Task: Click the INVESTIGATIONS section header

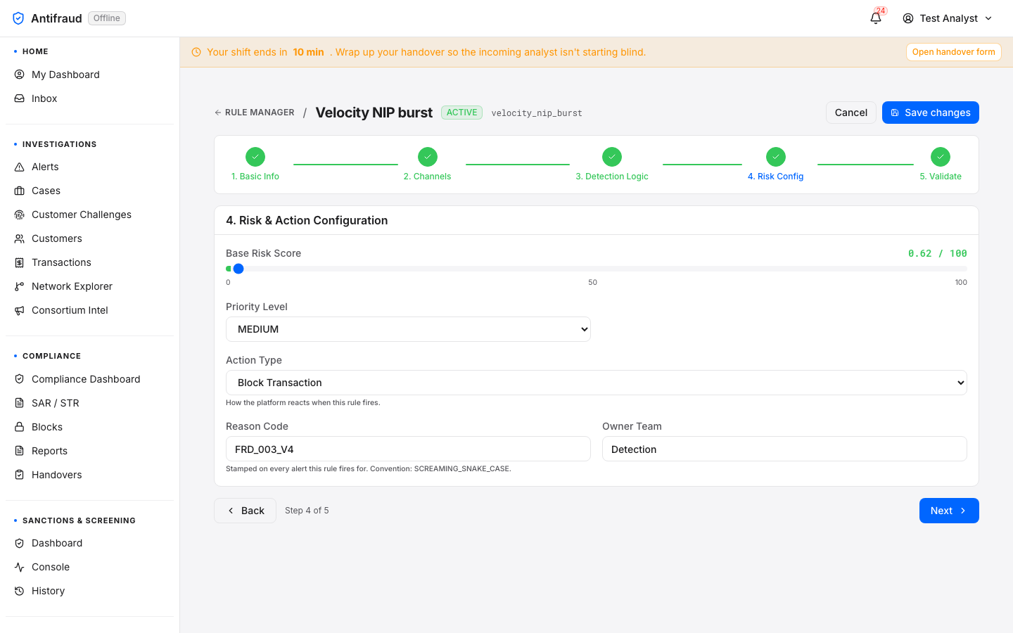Action: (x=60, y=144)
